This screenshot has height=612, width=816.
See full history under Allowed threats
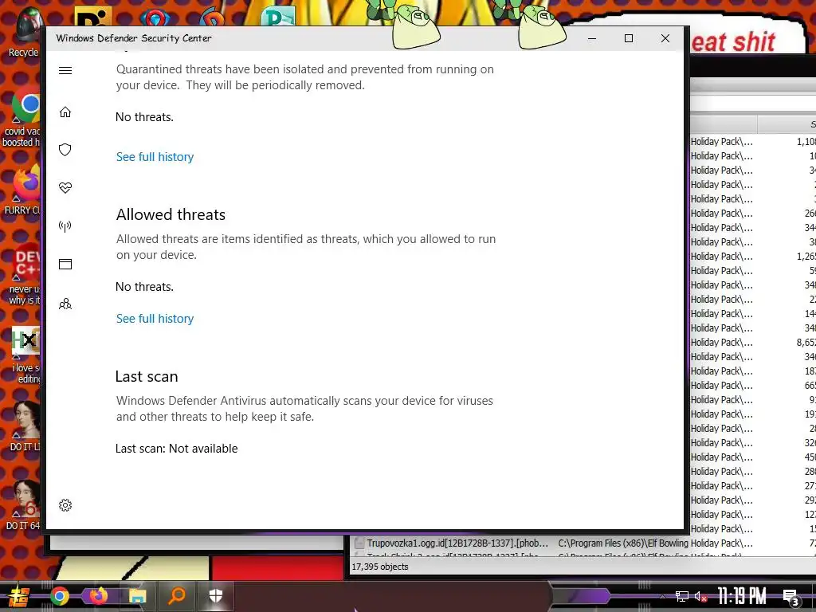(x=155, y=319)
